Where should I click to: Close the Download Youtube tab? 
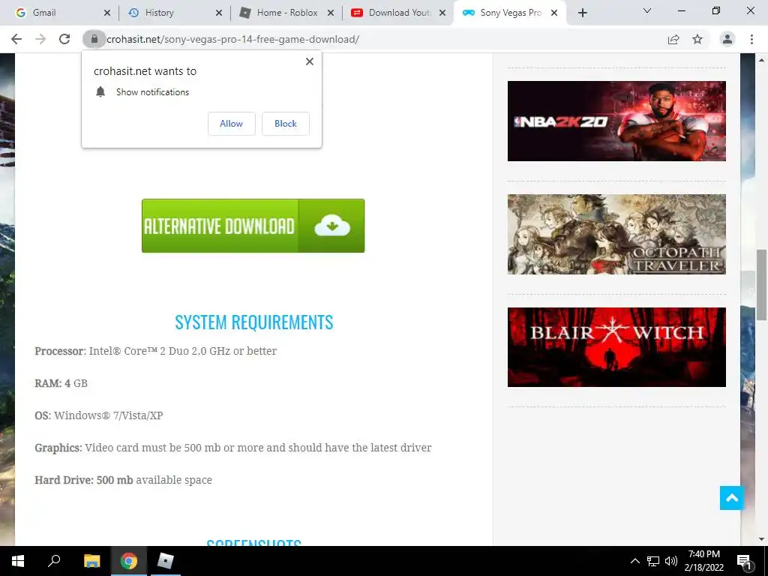tap(442, 13)
